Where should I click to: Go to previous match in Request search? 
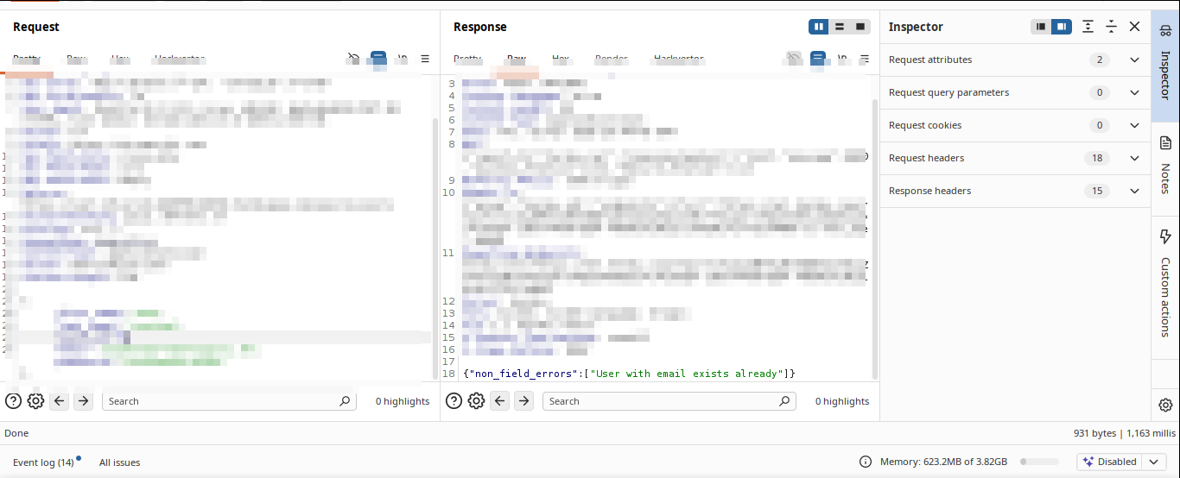tap(59, 401)
